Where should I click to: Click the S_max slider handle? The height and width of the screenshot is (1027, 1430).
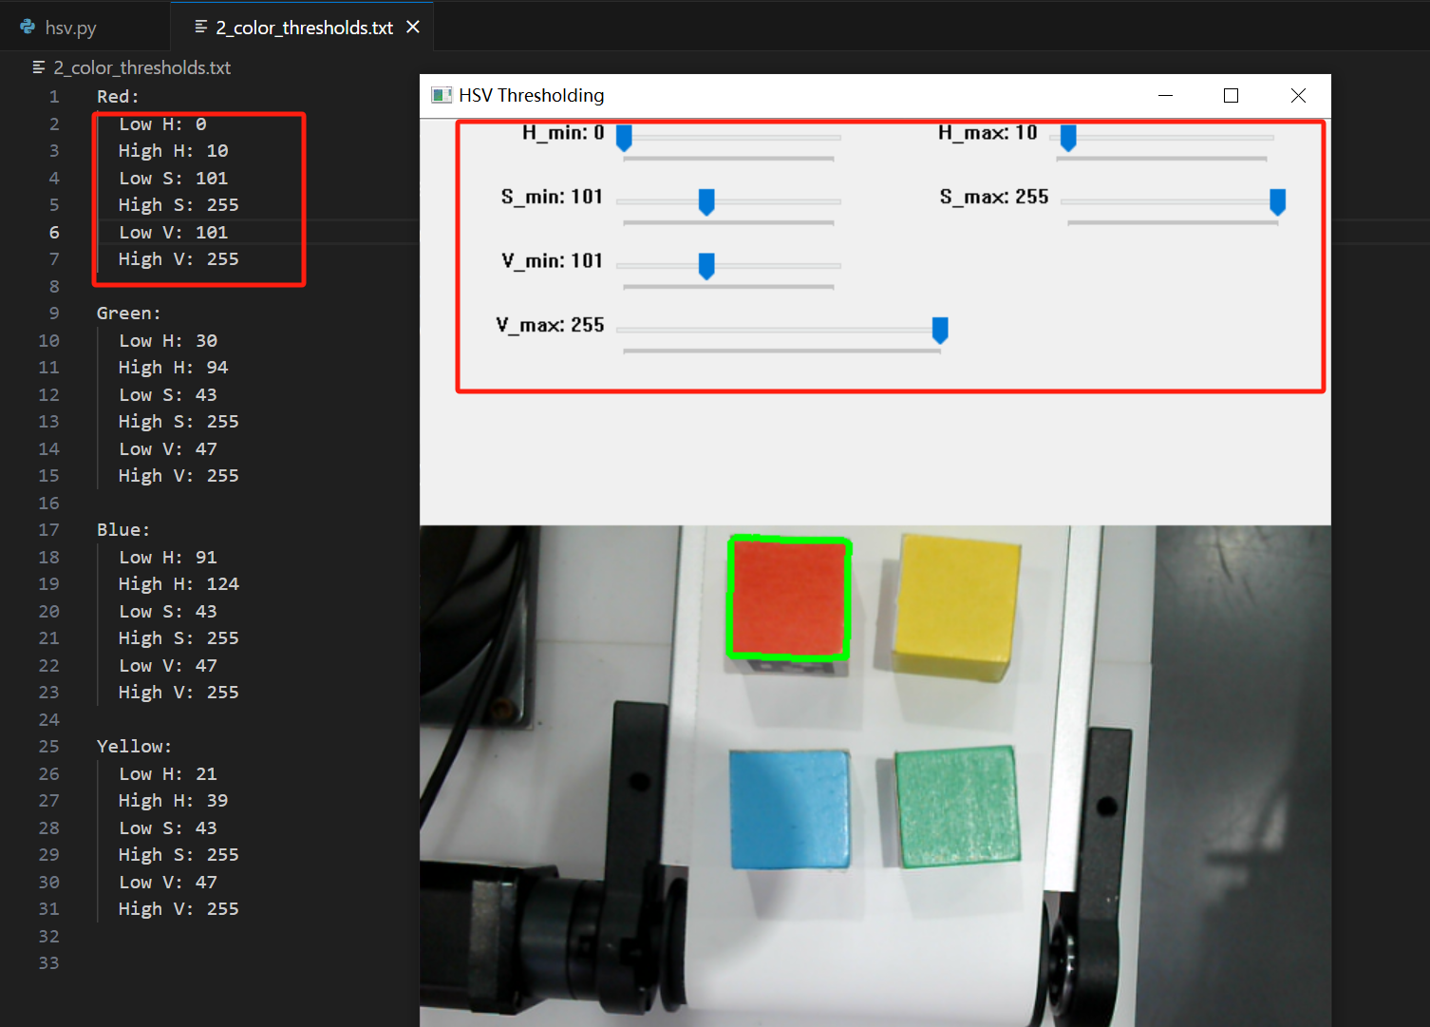click(1277, 201)
